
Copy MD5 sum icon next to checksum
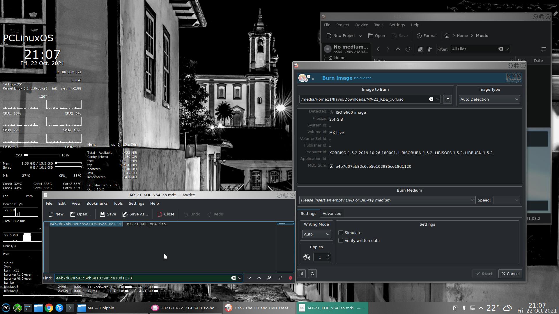(x=331, y=167)
